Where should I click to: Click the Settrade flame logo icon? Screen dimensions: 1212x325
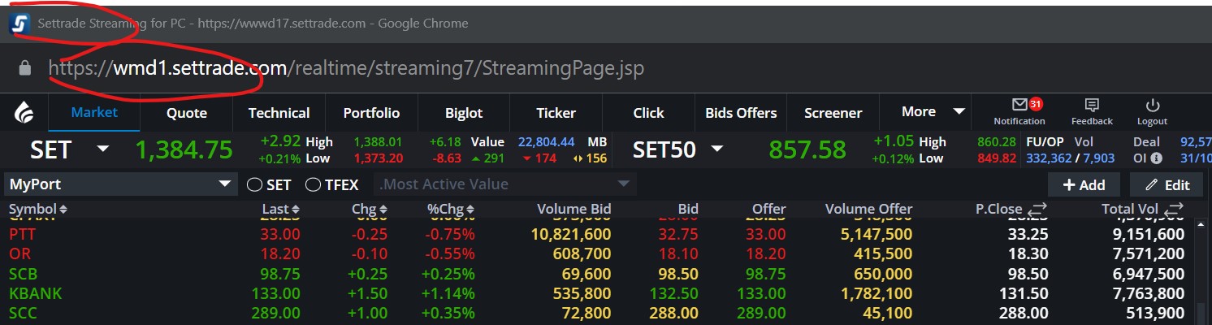coord(24,113)
